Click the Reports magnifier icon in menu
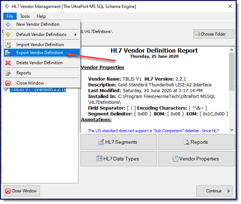Viewport: 241px width, 204px height. coord(8,73)
